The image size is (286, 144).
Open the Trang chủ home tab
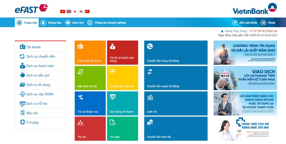pos(27,23)
